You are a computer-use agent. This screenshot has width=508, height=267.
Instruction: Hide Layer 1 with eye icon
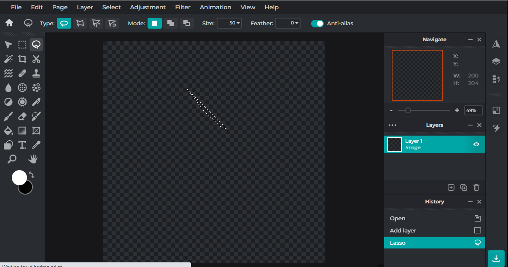(x=476, y=144)
